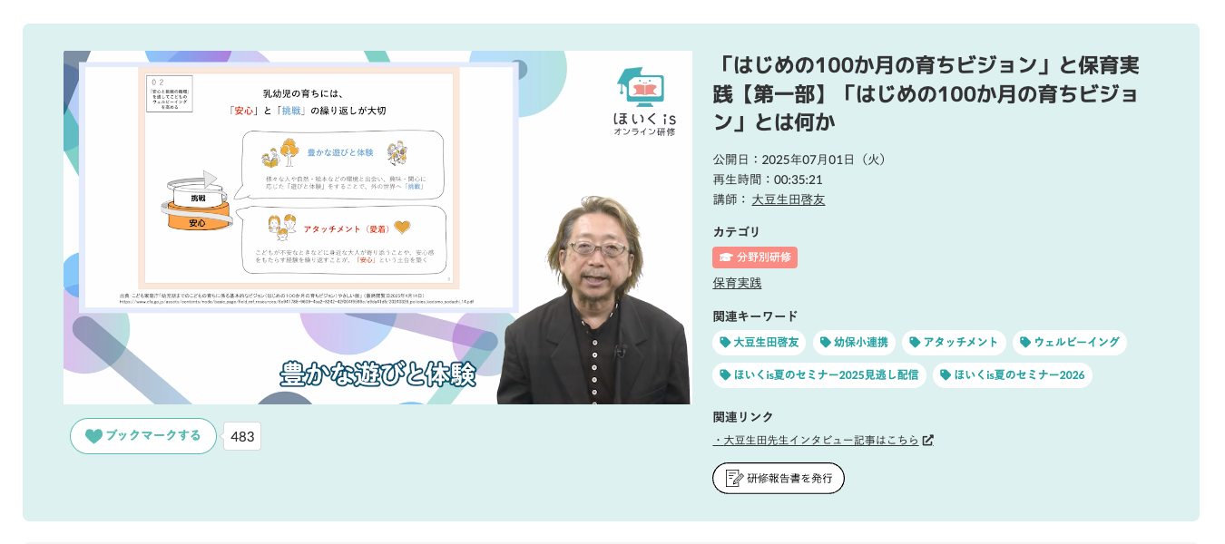The height and width of the screenshot is (544, 1225).
Task: Click the tag icon beside ウェルビーイング keyword
Action: pos(1025,342)
